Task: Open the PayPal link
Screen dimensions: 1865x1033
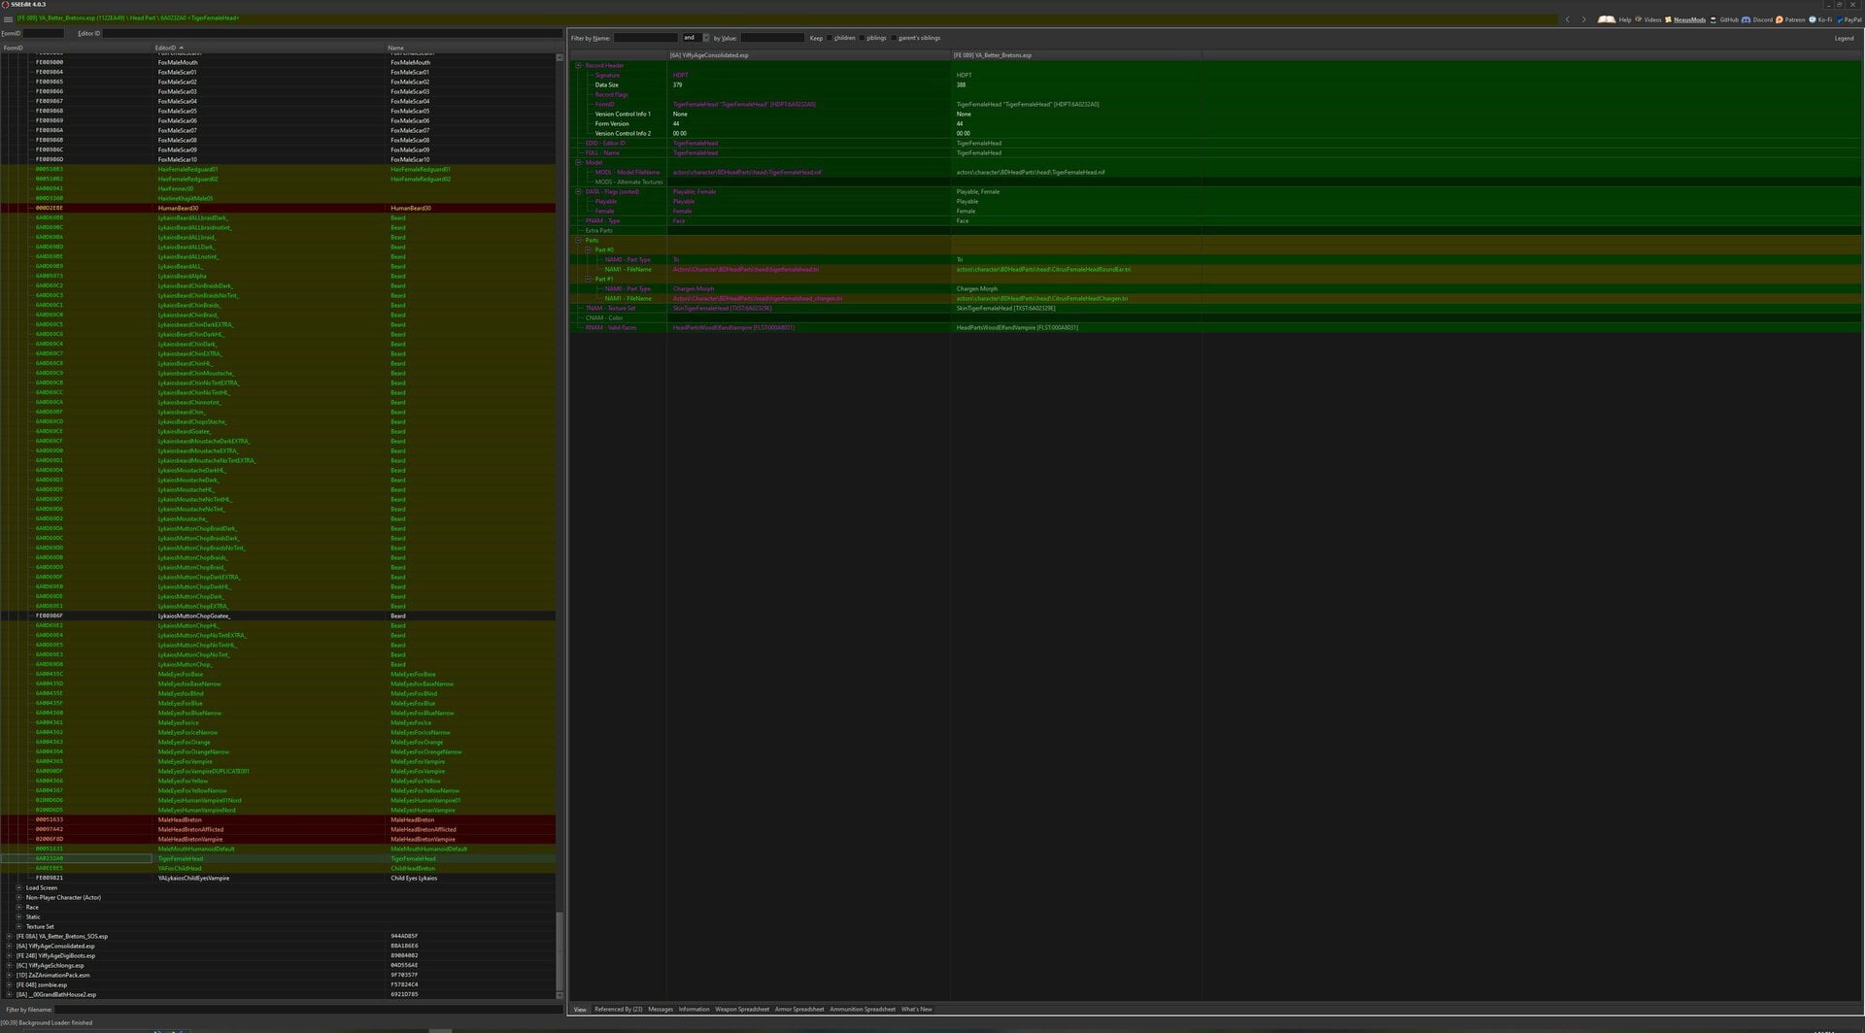Action: [1848, 19]
